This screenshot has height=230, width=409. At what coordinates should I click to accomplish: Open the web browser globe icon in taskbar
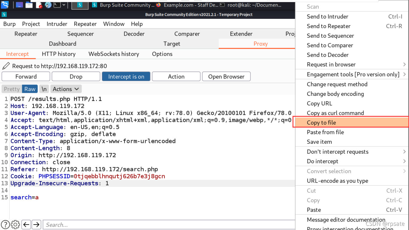[48, 5]
